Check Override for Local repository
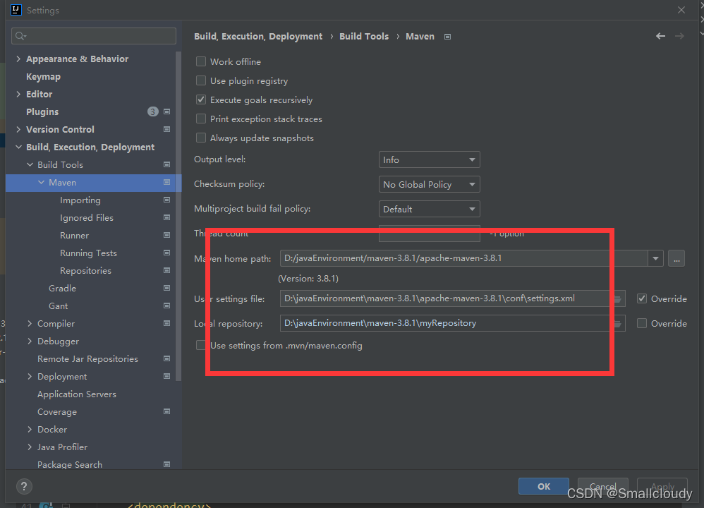This screenshot has width=704, height=508. point(642,323)
